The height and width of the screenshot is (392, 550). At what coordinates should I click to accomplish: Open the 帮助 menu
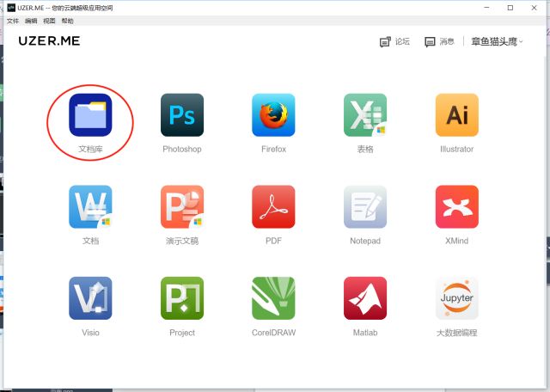point(67,21)
